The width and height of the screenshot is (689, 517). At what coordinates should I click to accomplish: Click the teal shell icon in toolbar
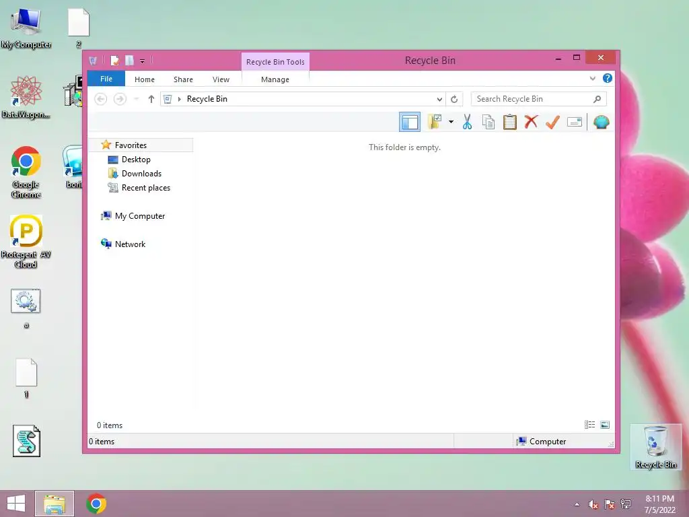click(x=601, y=122)
